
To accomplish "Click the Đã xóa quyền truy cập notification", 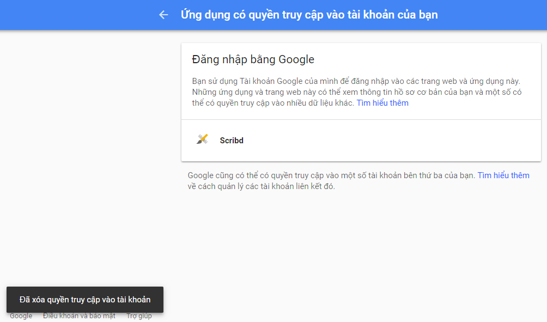I will (x=85, y=300).
